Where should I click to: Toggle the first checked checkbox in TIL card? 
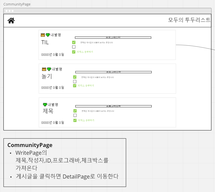click(x=74, y=42)
